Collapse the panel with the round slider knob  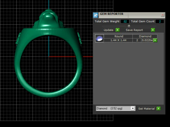click(x=129, y=26)
